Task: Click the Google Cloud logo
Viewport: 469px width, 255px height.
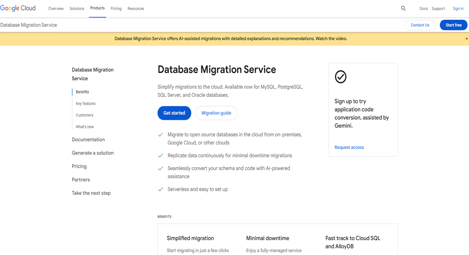Action: click(x=18, y=8)
